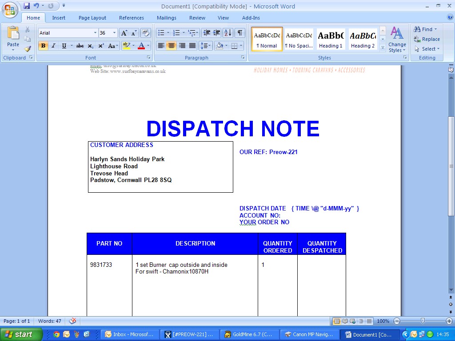
Task: Switch to GoldMine 6.7 taskbar window
Action: pos(249,334)
